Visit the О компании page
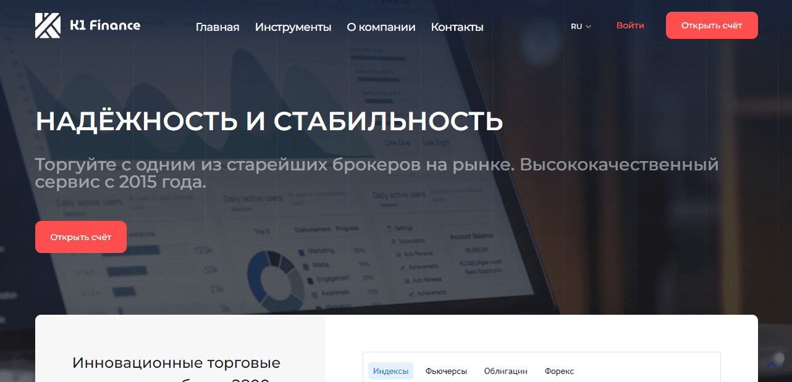The height and width of the screenshot is (382, 792). click(x=381, y=27)
